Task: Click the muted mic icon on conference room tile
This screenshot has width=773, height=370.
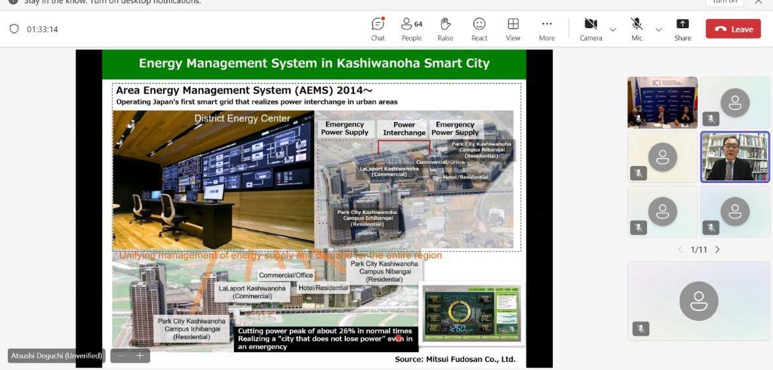Action: [x=639, y=119]
